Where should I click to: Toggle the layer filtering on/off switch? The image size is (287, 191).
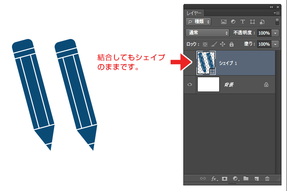coord(277,21)
